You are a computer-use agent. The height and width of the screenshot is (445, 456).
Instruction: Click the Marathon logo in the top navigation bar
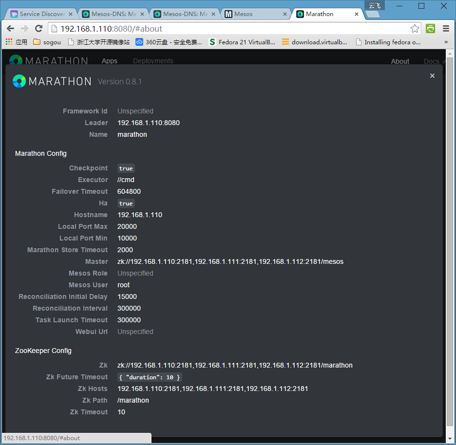coord(49,60)
